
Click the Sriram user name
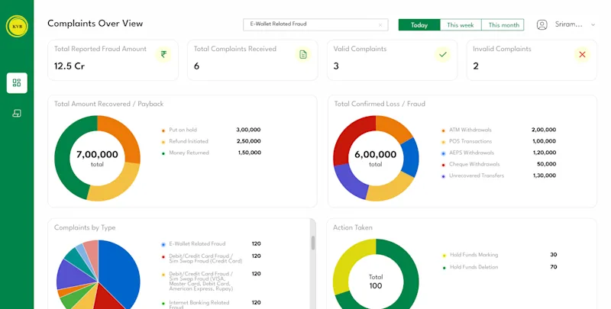[x=568, y=24]
